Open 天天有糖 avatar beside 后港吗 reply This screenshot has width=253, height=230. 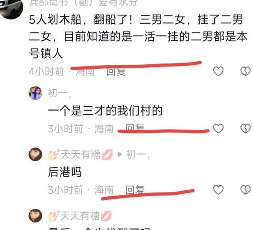point(36,155)
